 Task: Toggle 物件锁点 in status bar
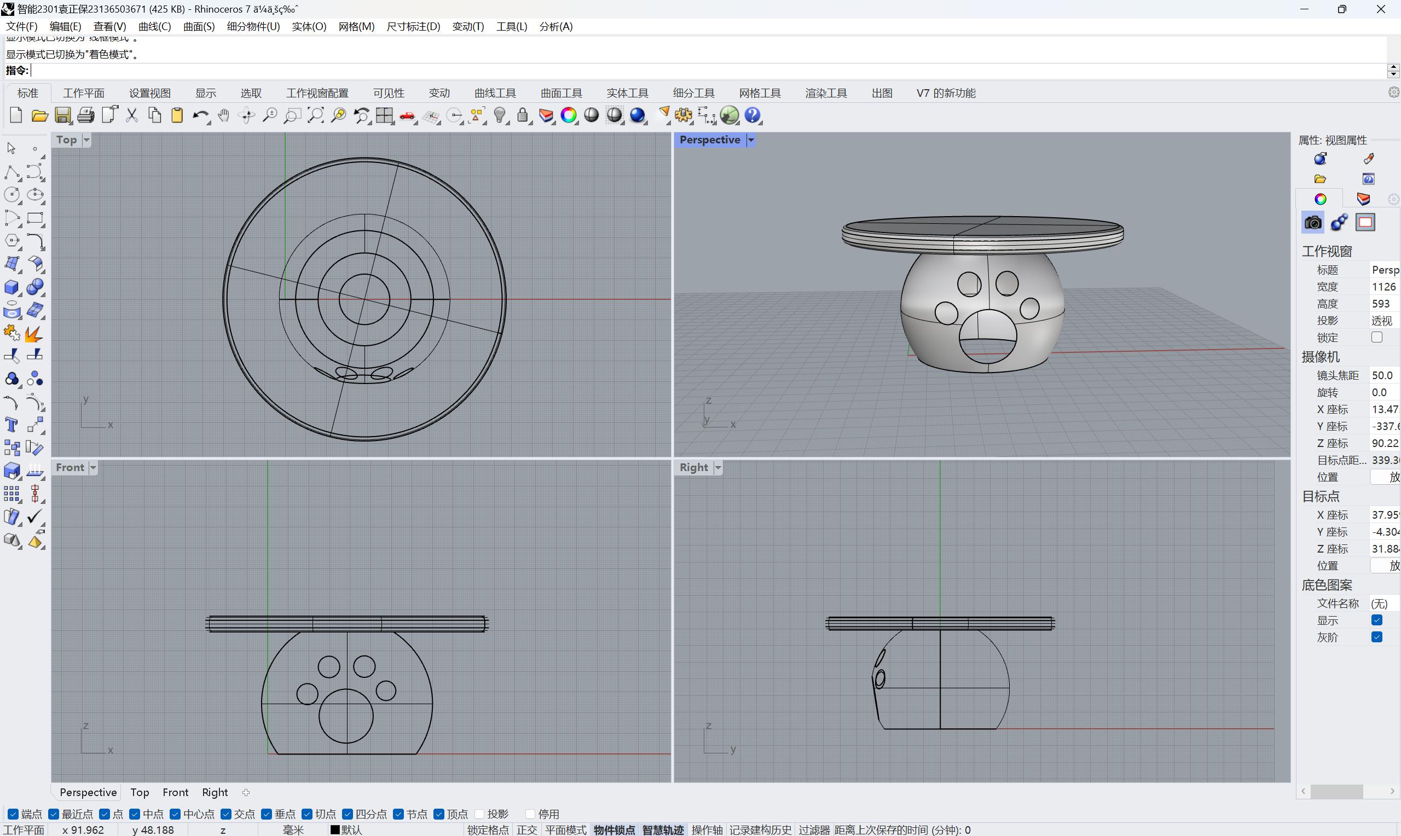tap(614, 830)
